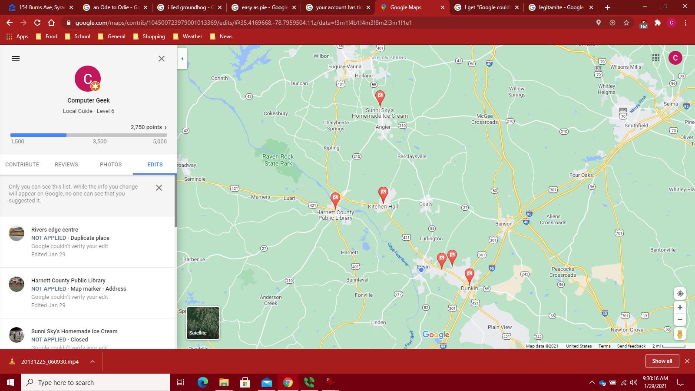Click the Computer Geek profile avatar
The height and width of the screenshot is (391, 695).
tap(88, 79)
